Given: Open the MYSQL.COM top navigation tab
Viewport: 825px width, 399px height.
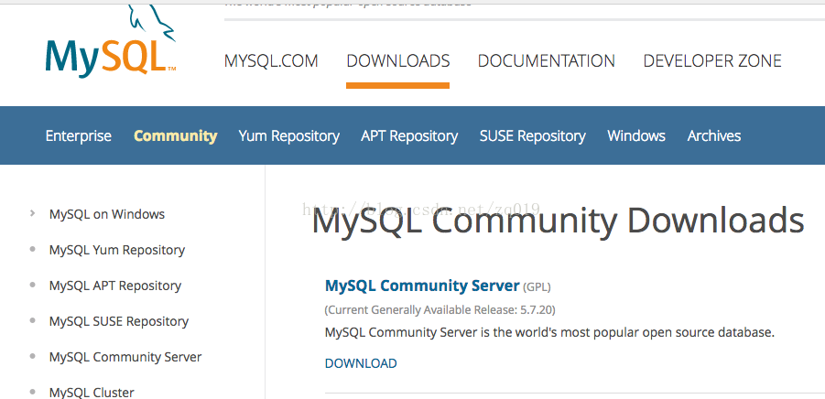Looking at the screenshot, I should 271,61.
